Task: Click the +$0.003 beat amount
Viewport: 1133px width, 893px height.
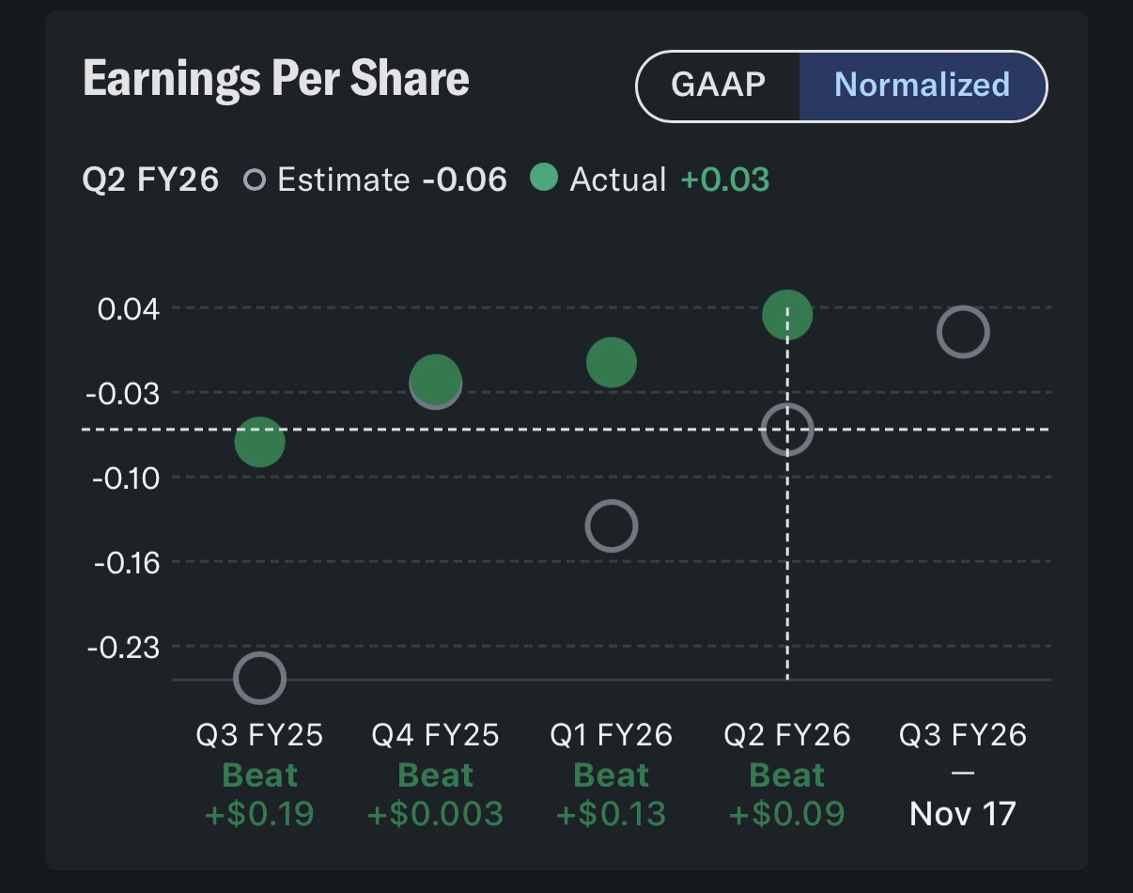Action: pyautogui.click(x=435, y=813)
